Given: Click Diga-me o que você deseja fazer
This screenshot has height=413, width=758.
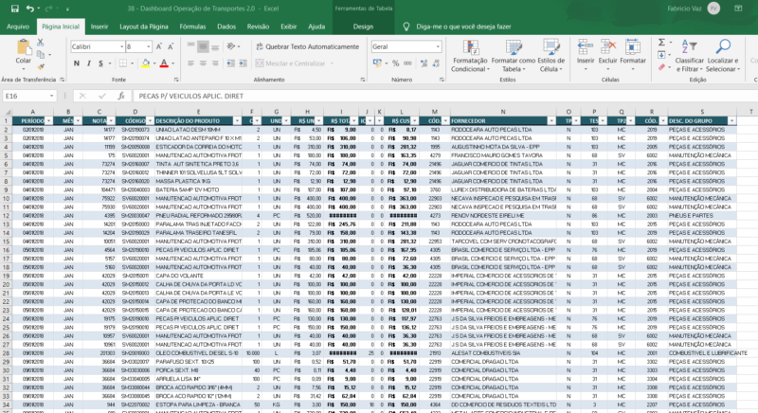Looking at the screenshot, I should click(463, 27).
